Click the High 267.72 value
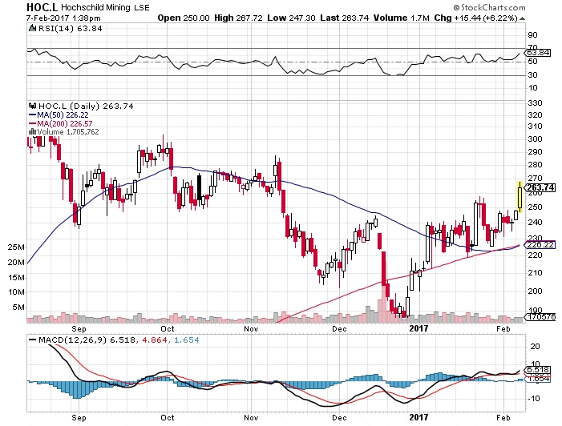Viewport: 562px width, 426px height. tap(238, 18)
